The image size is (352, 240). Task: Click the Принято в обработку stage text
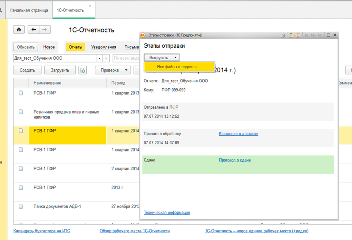coord(162,134)
